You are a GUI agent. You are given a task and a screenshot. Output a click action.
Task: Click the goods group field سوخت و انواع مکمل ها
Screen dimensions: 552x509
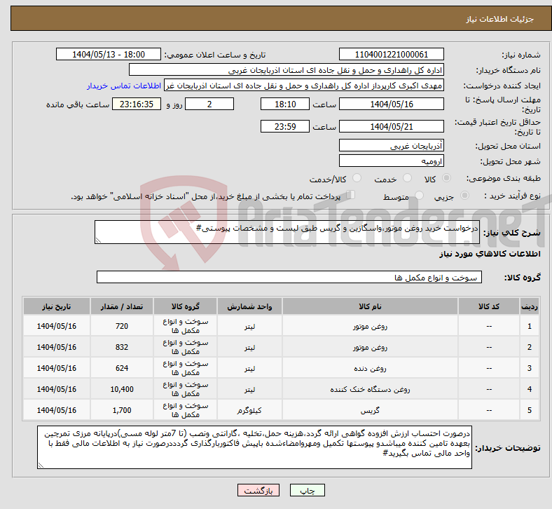(x=289, y=277)
